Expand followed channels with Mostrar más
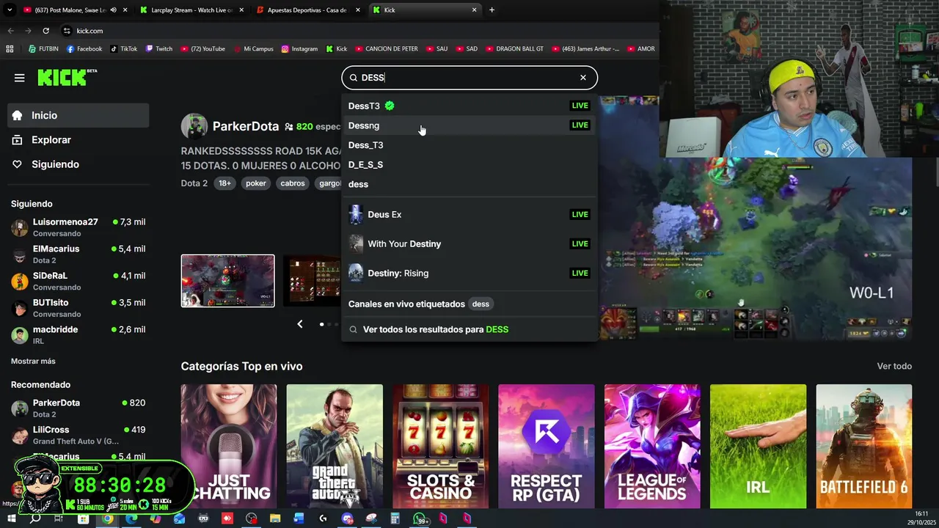Image resolution: width=939 pixels, height=528 pixels. (33, 361)
